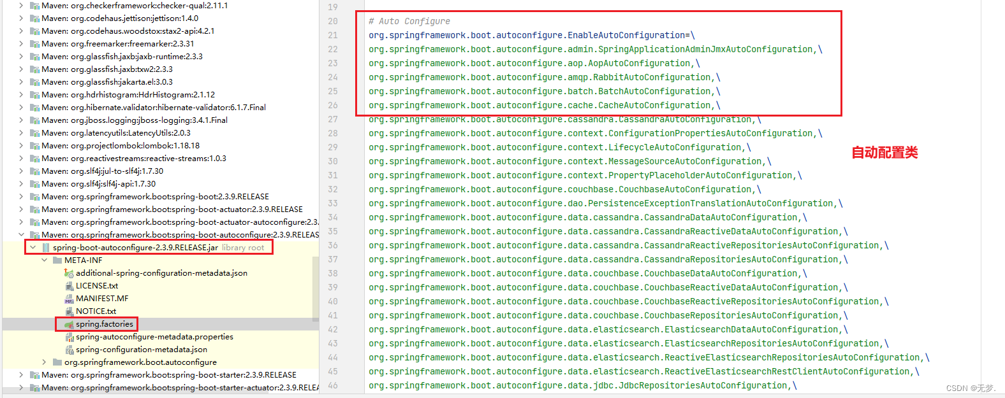Open spring-autoconfigure-metadata.properties file
Image resolution: width=1005 pixels, height=398 pixels.
coord(154,336)
